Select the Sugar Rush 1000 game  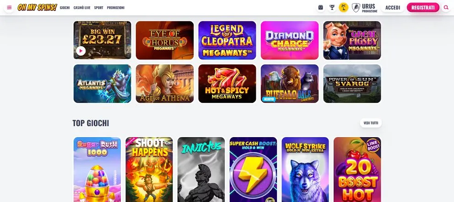click(x=97, y=170)
